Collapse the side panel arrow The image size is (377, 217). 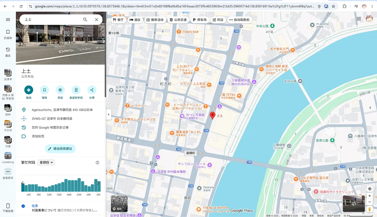(x=108, y=114)
